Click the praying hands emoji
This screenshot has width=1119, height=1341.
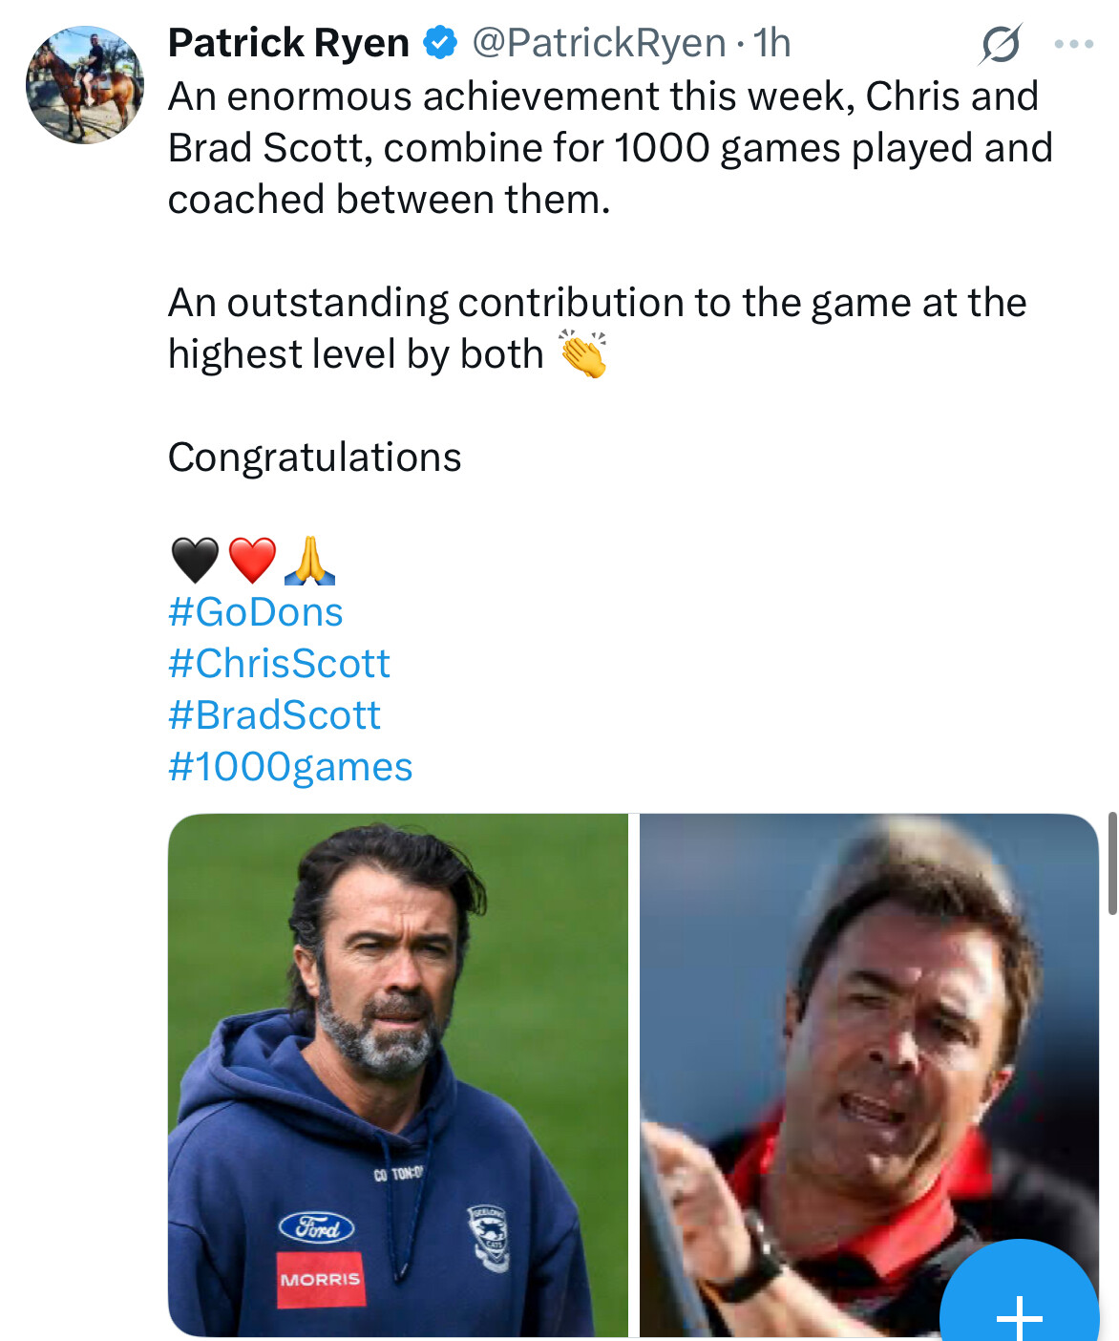309,561
